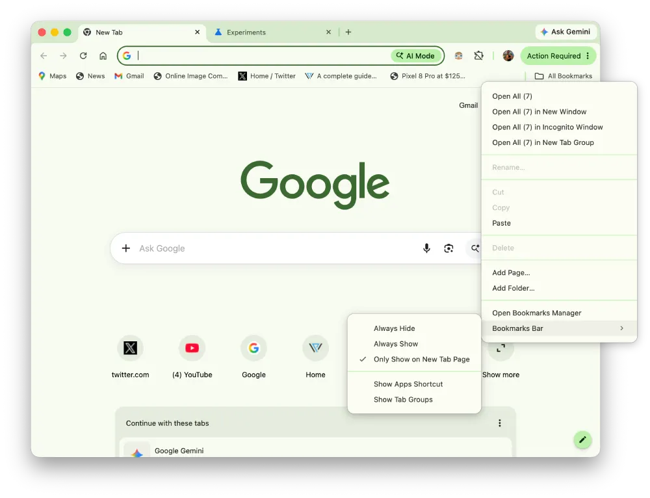Customize Chrome with the pencil button
The width and height of the screenshot is (650, 498).
point(582,439)
